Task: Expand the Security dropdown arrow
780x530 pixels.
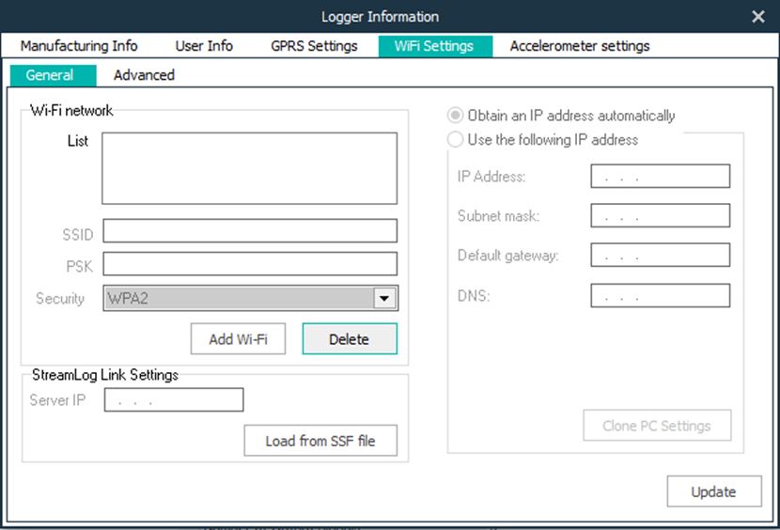Action: (383, 299)
